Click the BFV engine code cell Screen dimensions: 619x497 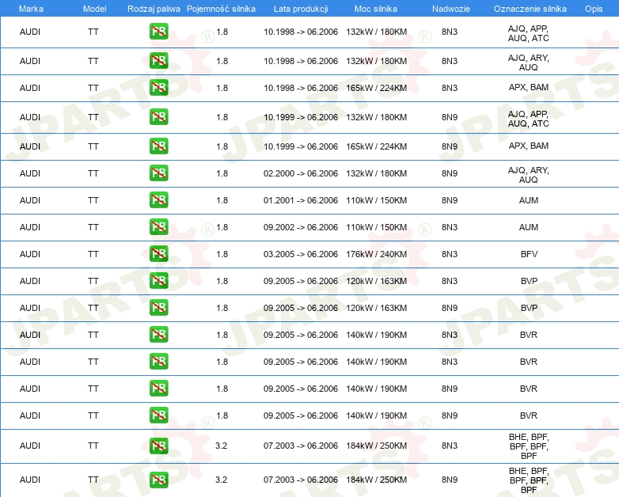pyautogui.click(x=529, y=254)
